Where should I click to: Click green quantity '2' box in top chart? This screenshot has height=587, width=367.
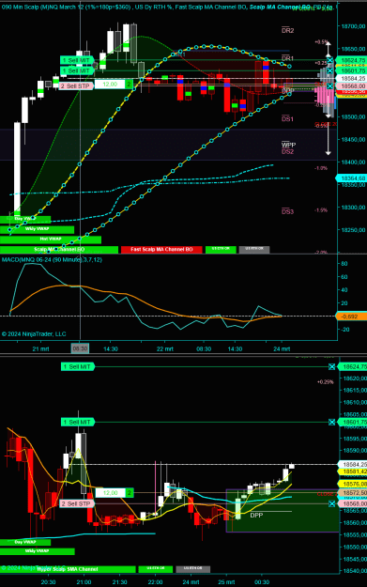tap(129, 85)
